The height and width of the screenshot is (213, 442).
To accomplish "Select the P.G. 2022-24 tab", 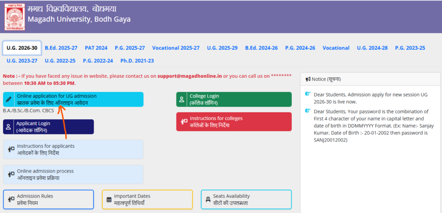I will [98, 60].
